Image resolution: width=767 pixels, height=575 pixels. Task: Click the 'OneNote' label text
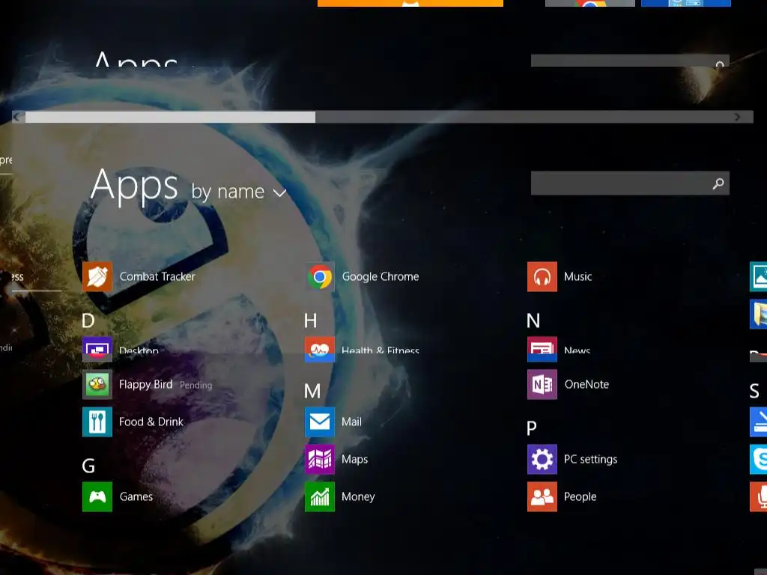pos(586,384)
